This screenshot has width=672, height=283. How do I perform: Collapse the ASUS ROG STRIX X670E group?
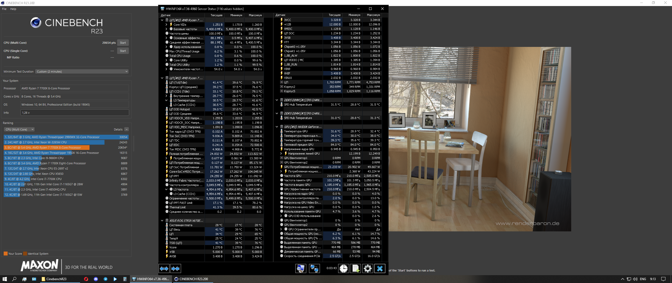(x=162, y=221)
